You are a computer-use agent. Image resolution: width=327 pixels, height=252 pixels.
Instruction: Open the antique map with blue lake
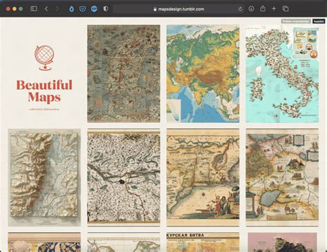(282, 177)
